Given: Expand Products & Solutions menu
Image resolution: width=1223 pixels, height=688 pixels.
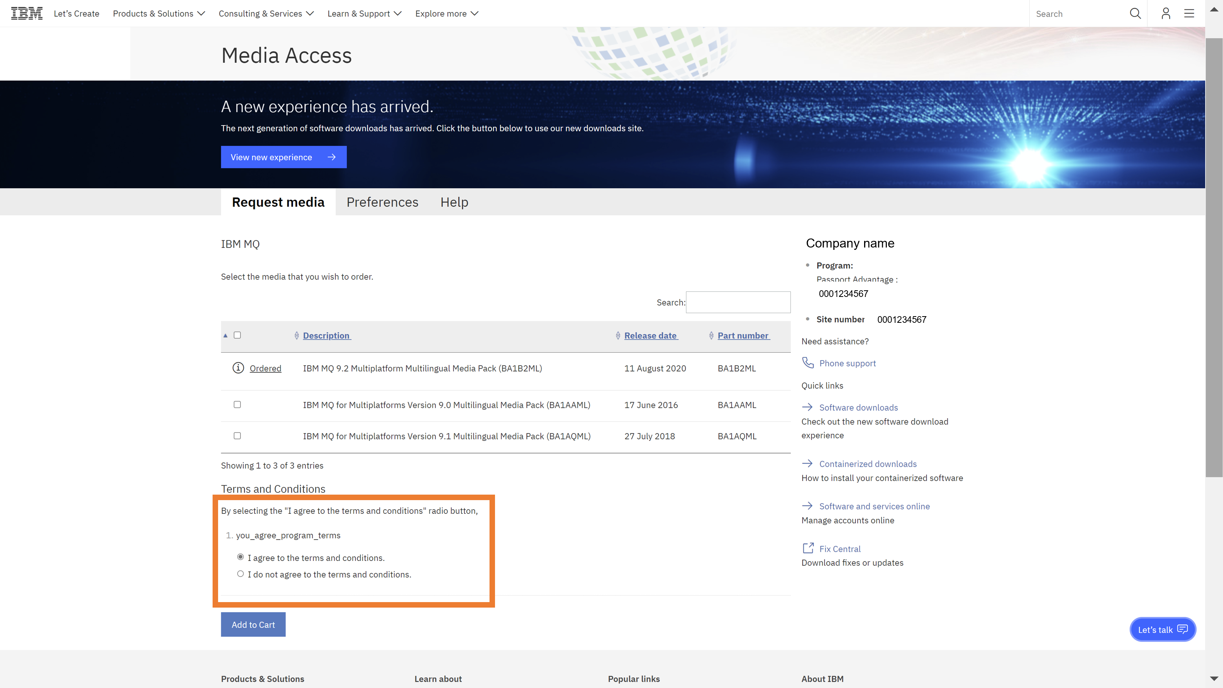Looking at the screenshot, I should pos(158,13).
